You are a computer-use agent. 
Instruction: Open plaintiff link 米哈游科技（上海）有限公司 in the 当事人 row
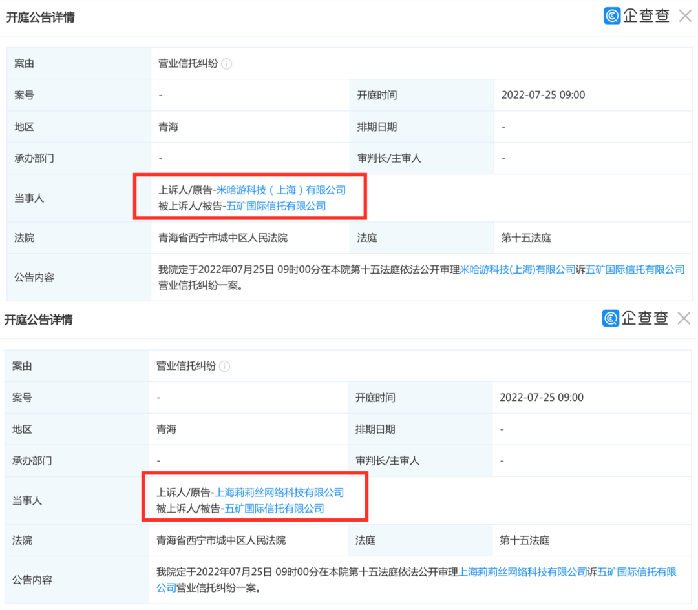click(x=281, y=190)
